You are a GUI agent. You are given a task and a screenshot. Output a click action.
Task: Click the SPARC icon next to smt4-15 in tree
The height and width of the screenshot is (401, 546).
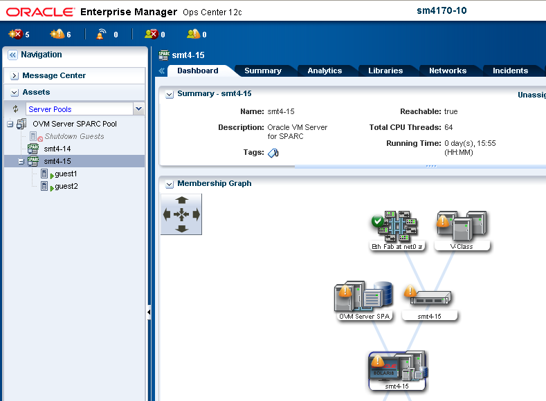pos(33,161)
